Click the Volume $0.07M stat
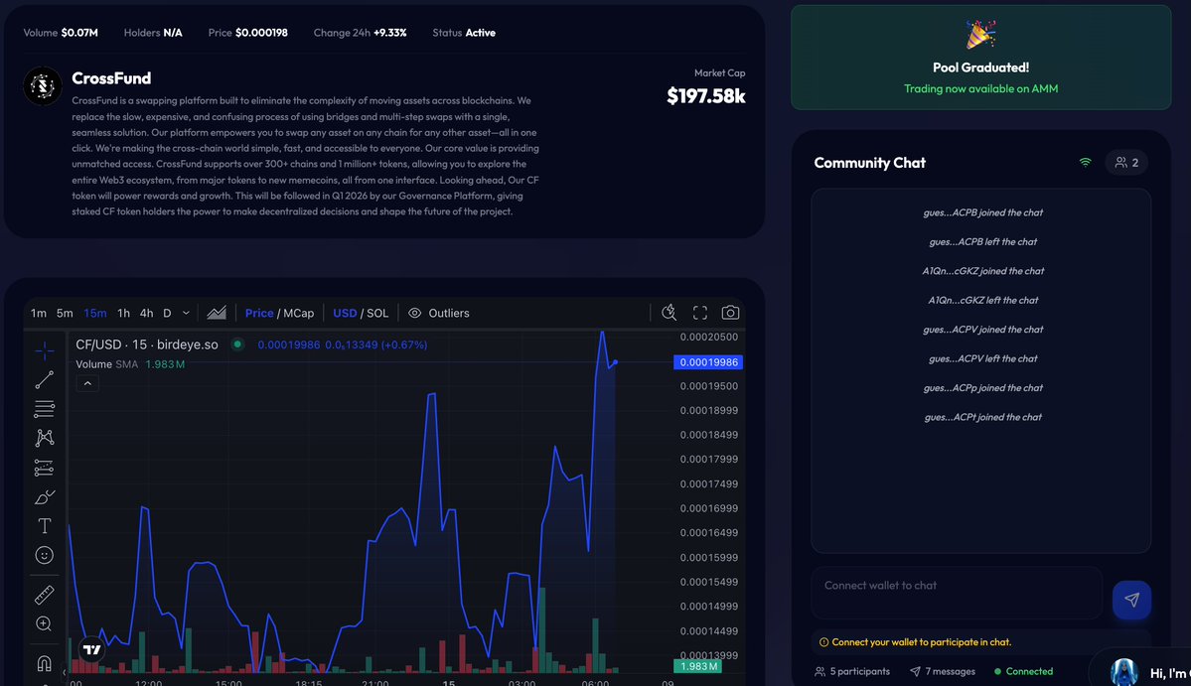The width and height of the screenshot is (1191, 686). (61, 33)
